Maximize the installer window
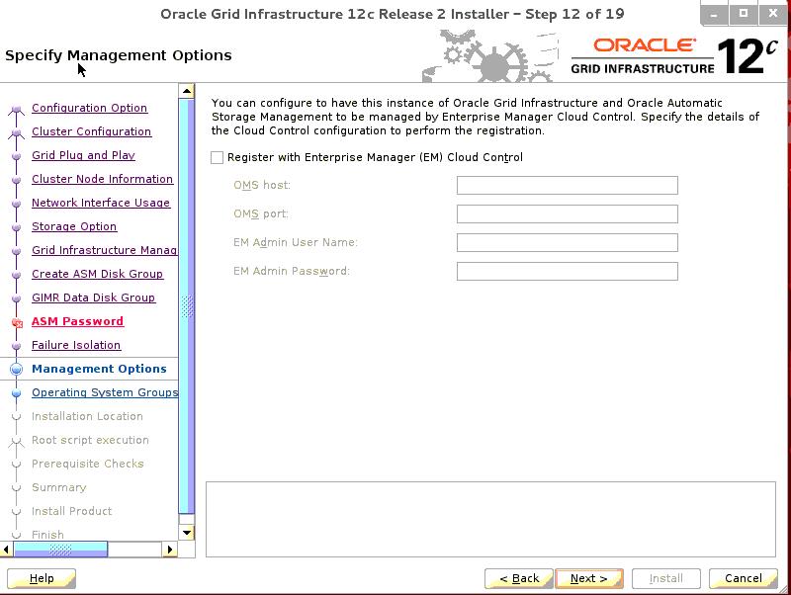The height and width of the screenshot is (595, 791). tap(744, 14)
